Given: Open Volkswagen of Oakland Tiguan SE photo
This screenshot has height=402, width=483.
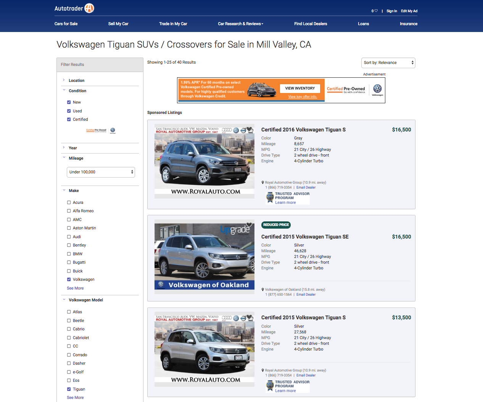Looking at the screenshot, I should pyautogui.click(x=204, y=256).
